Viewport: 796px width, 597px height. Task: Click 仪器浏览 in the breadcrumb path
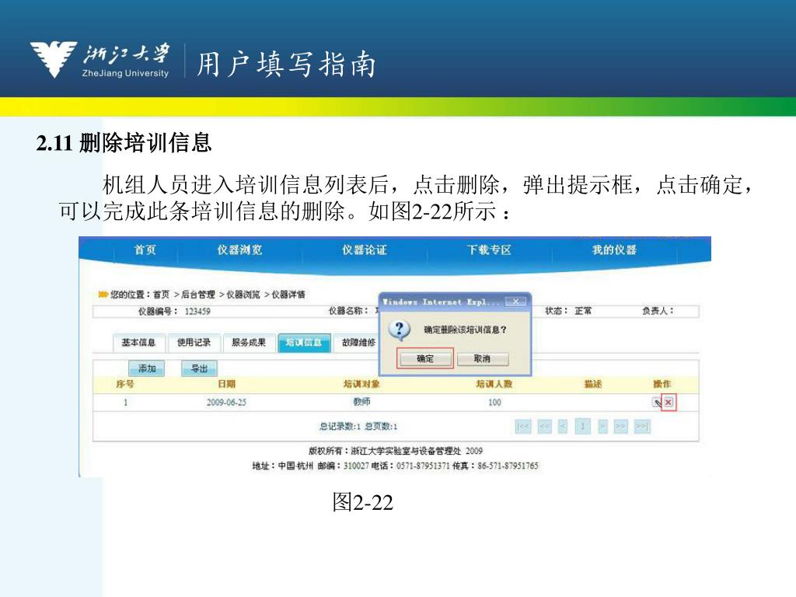(x=243, y=295)
